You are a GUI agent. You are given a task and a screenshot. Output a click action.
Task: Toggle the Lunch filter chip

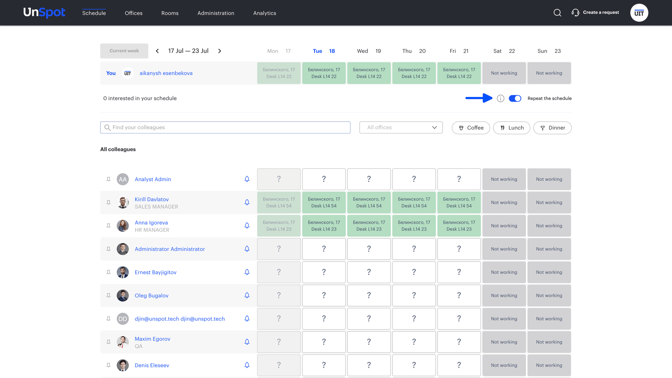511,128
